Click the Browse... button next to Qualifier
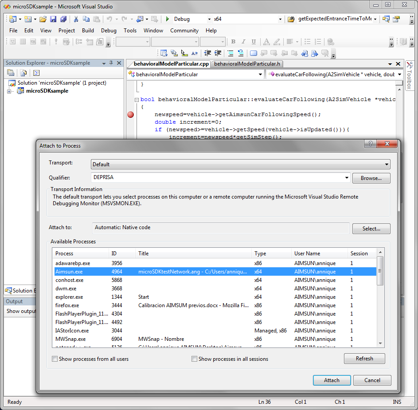418x410 pixels. click(x=371, y=178)
